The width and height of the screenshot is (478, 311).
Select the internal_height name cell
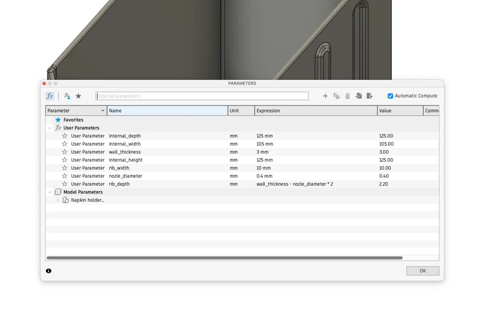click(x=167, y=160)
